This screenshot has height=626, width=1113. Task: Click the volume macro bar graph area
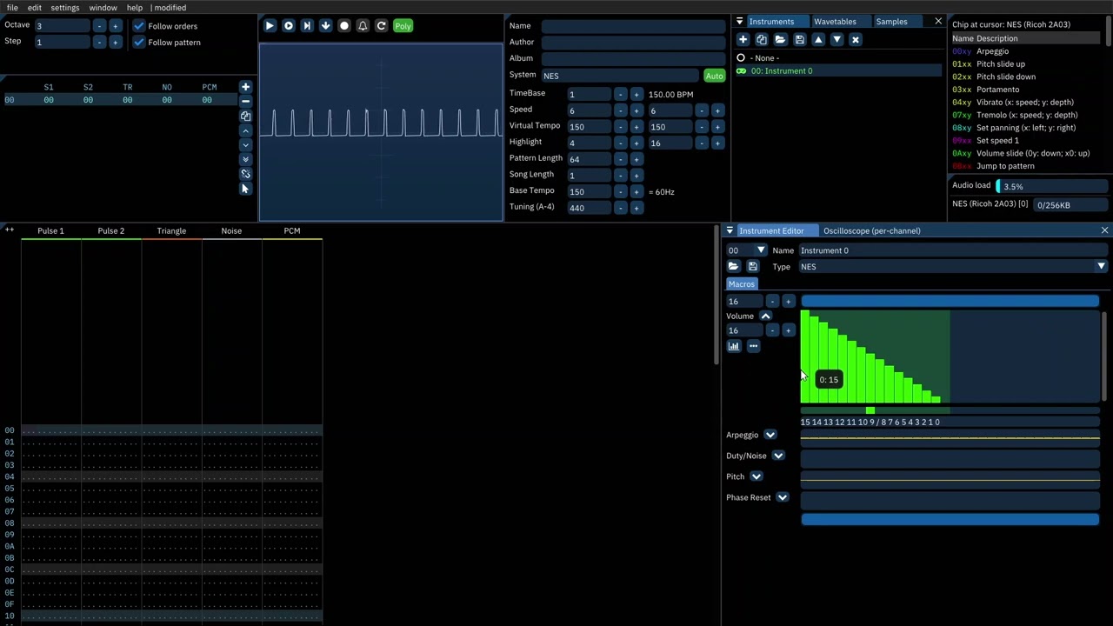click(950, 357)
